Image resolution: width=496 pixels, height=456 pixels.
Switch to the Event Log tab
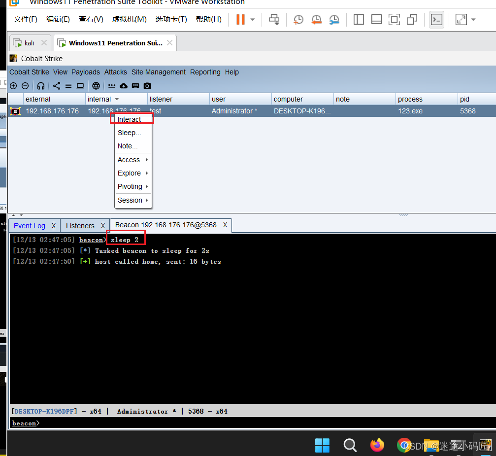30,226
